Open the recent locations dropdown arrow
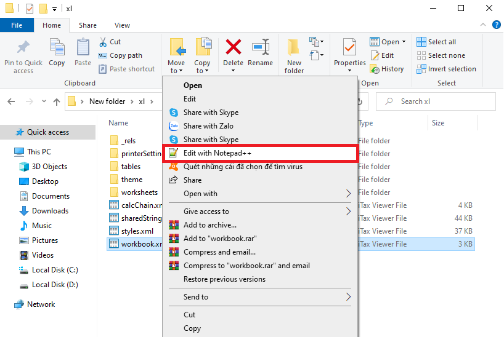 [44, 101]
